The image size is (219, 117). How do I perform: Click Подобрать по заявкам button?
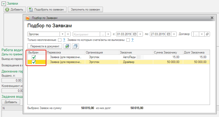47,10
